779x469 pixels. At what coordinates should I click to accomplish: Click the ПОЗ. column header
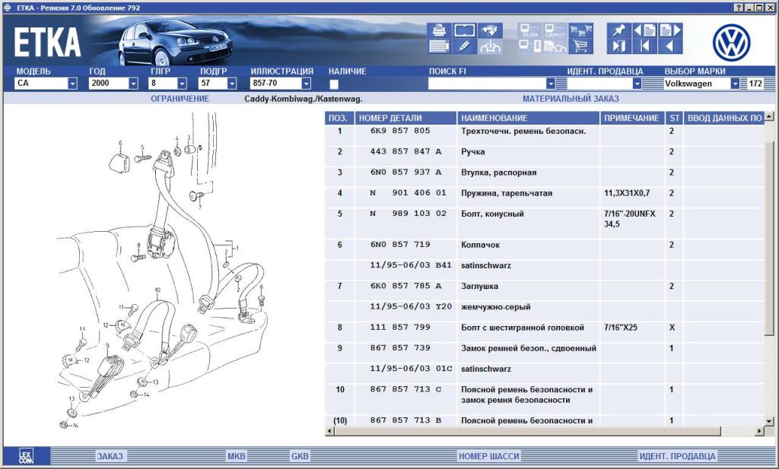pos(339,118)
